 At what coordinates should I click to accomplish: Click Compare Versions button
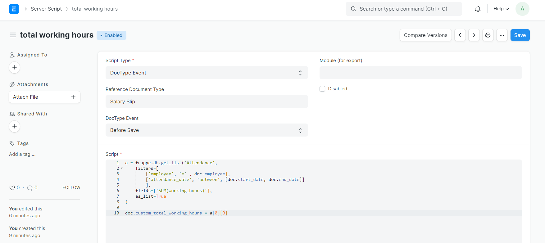(x=425, y=35)
